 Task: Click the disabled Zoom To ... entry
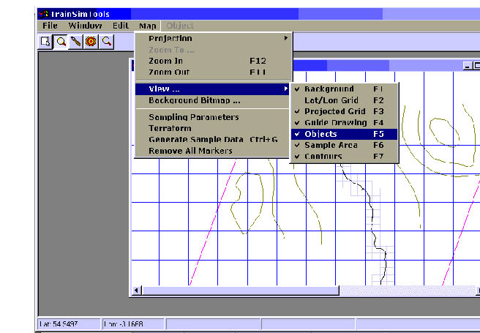214,50
